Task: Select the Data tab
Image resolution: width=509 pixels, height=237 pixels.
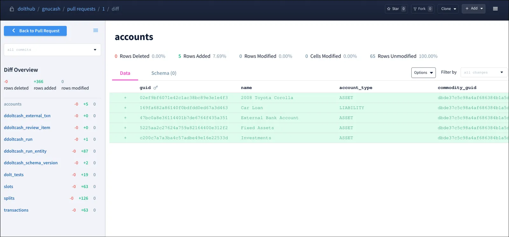Action: (125, 73)
